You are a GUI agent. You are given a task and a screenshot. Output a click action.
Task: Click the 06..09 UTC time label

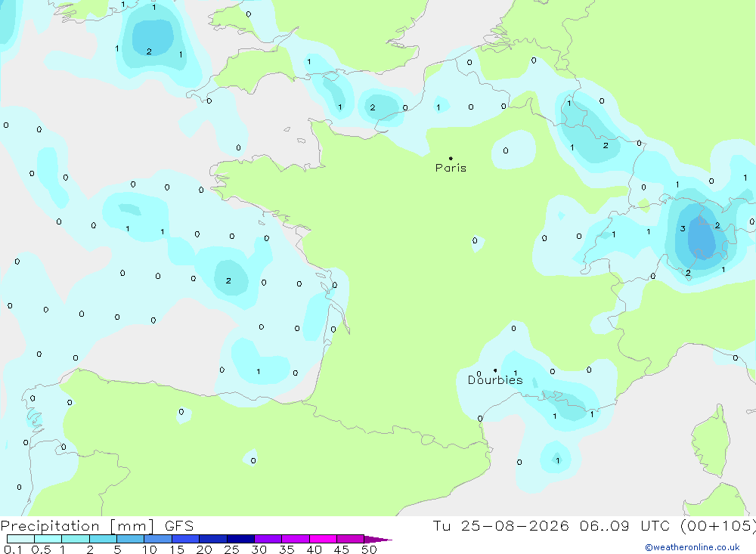point(625,525)
